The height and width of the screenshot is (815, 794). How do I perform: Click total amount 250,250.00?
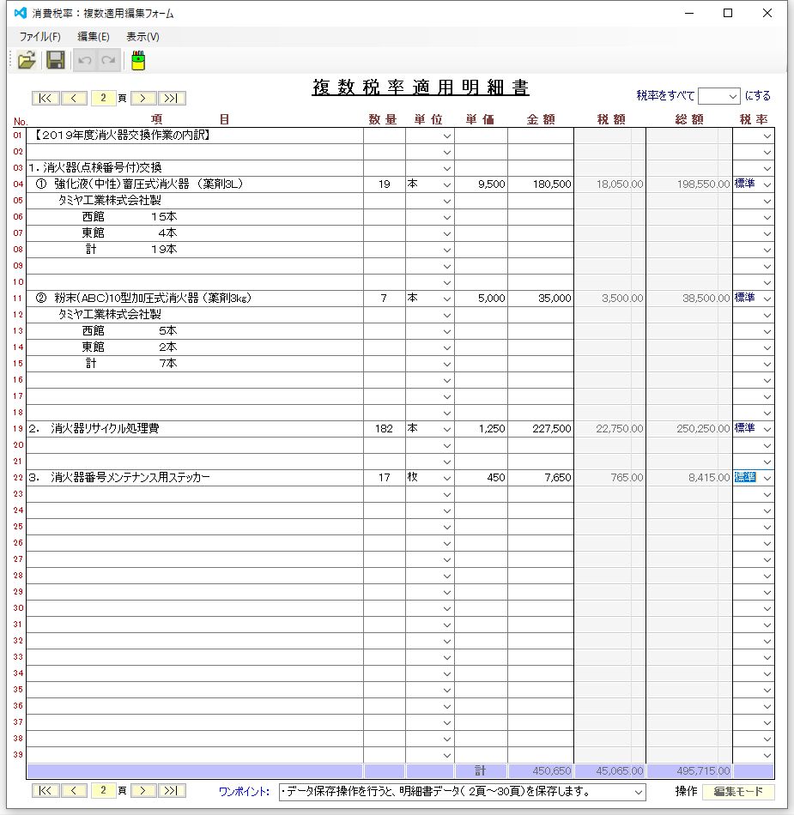[689, 429]
